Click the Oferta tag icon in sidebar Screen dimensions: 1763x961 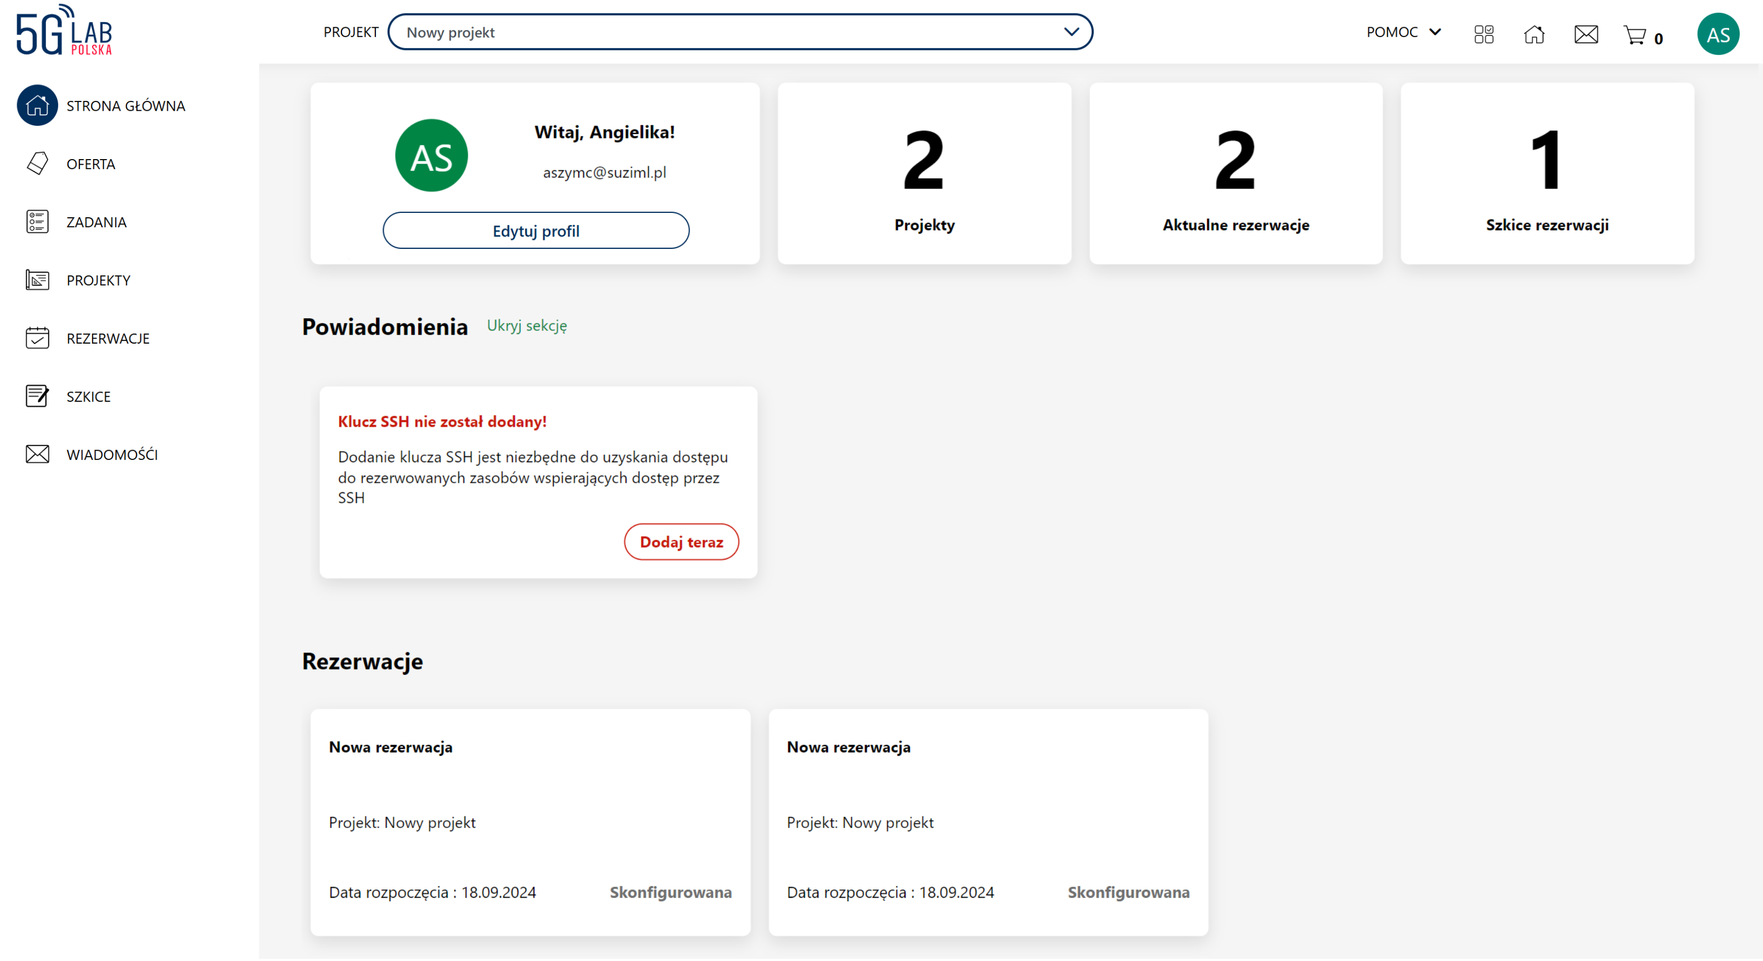click(38, 163)
